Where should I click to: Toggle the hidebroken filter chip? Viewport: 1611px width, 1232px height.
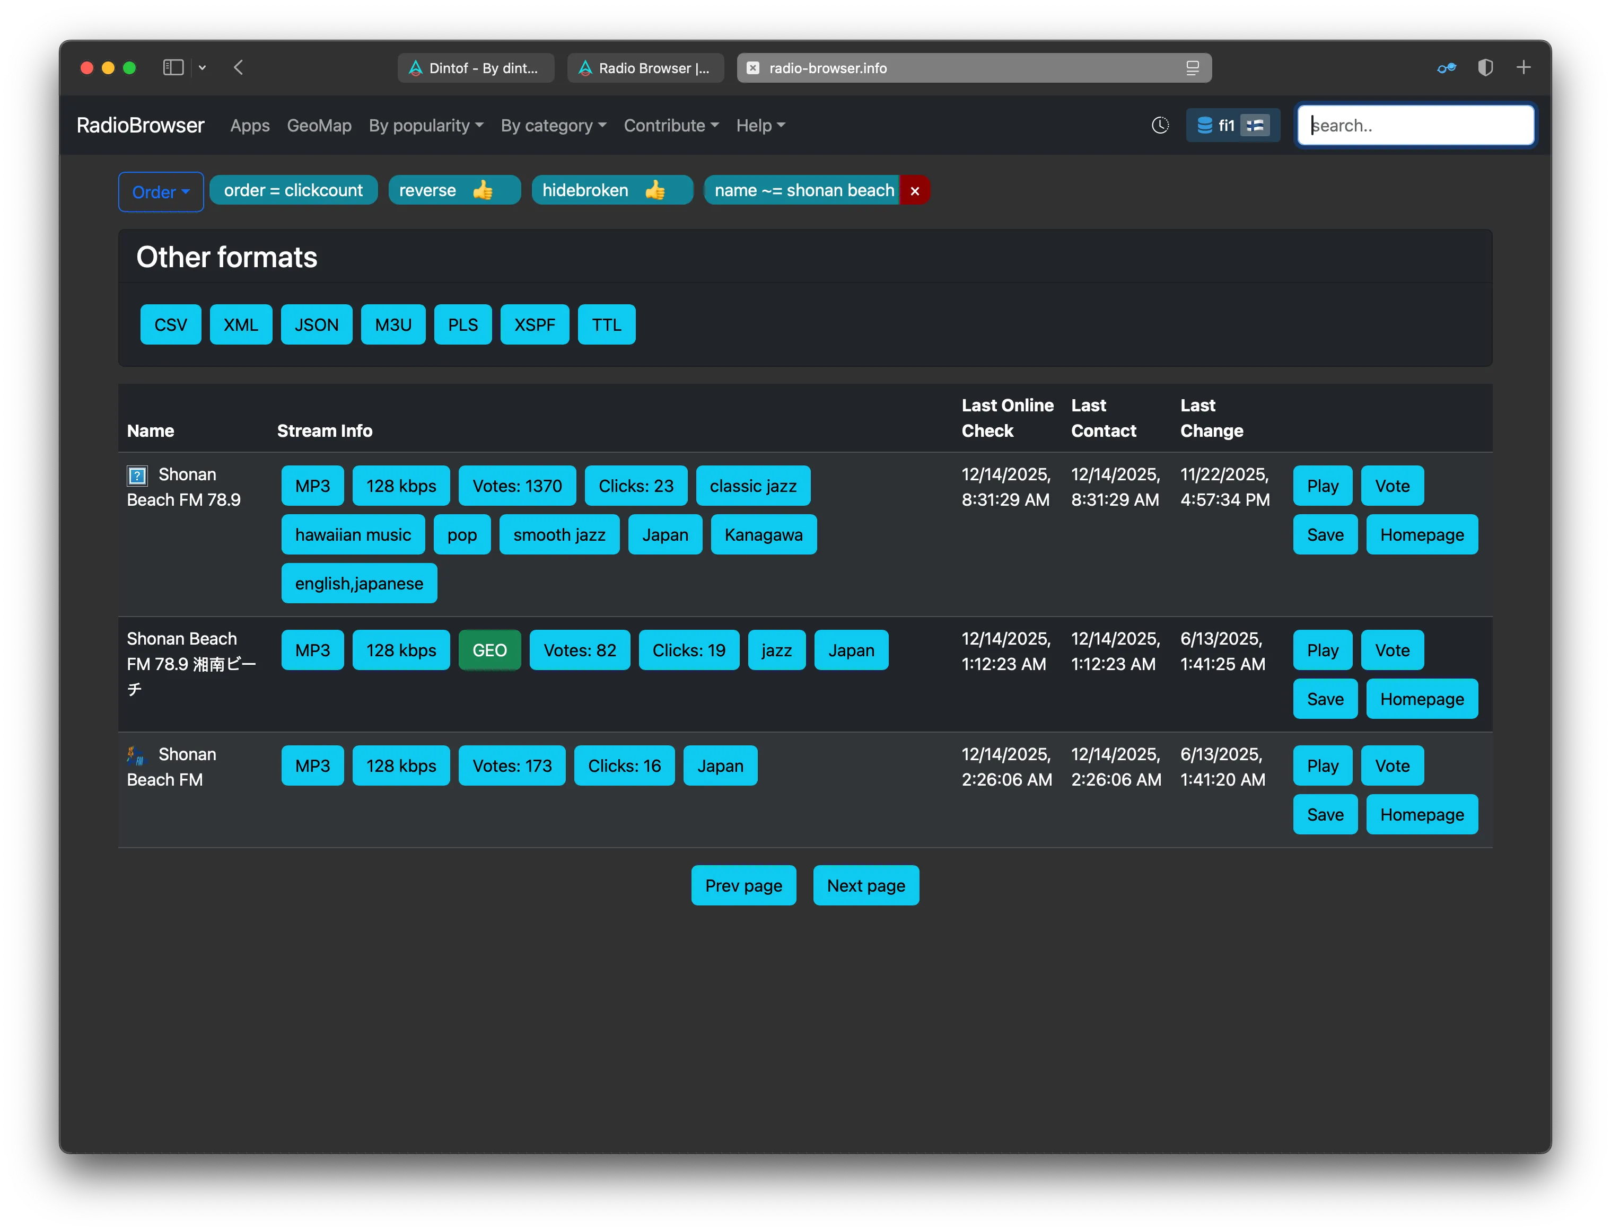pos(612,191)
